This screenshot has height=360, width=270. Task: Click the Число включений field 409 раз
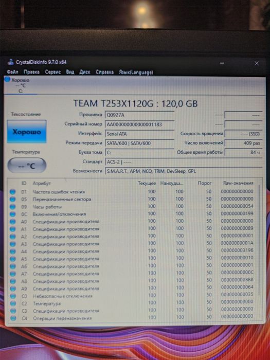click(243, 143)
